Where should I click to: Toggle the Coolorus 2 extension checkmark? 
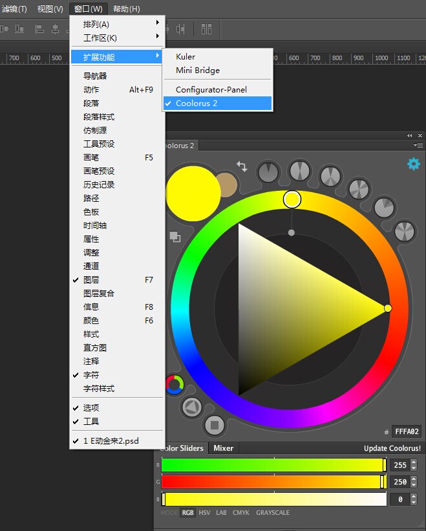click(218, 103)
